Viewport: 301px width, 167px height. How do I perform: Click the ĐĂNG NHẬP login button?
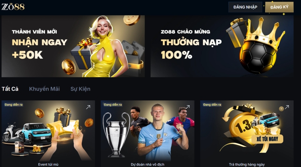[245, 7]
